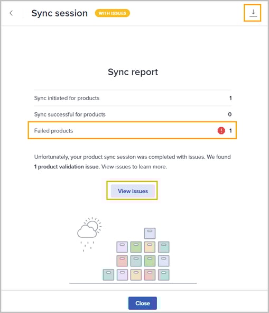Click the download report icon
This screenshot has height=313, width=269.
pyautogui.click(x=253, y=13)
